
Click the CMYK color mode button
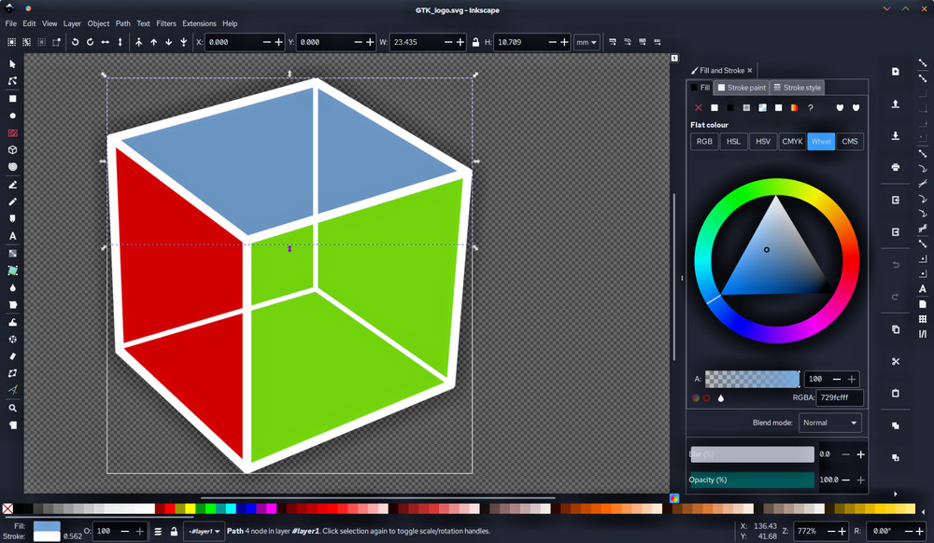click(792, 141)
